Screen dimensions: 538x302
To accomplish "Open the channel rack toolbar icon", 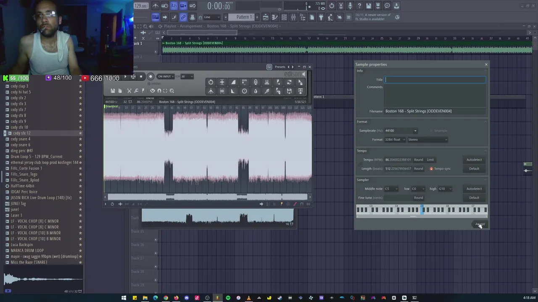I will [x=284, y=17].
